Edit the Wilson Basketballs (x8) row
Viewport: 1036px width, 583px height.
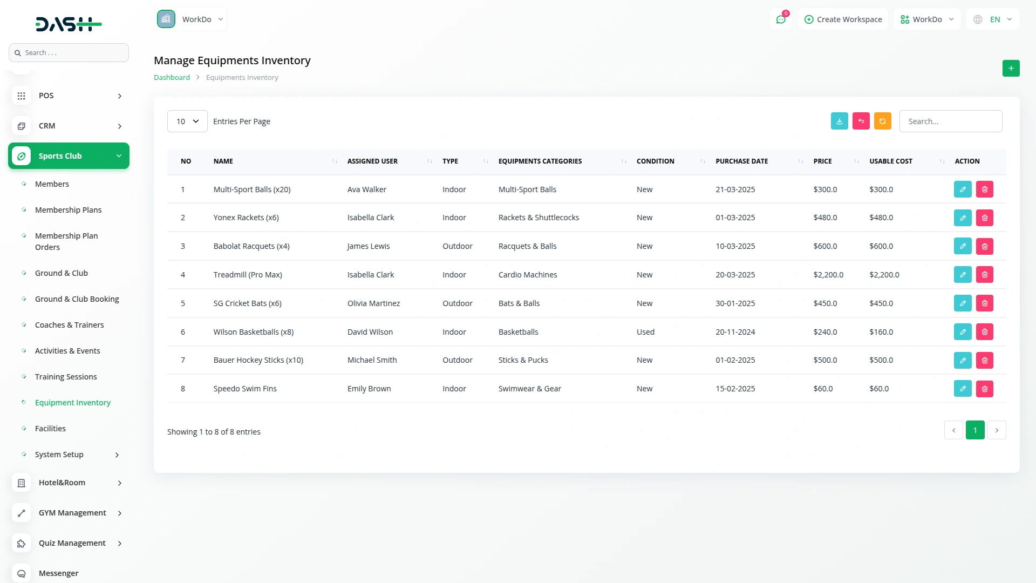click(x=962, y=332)
